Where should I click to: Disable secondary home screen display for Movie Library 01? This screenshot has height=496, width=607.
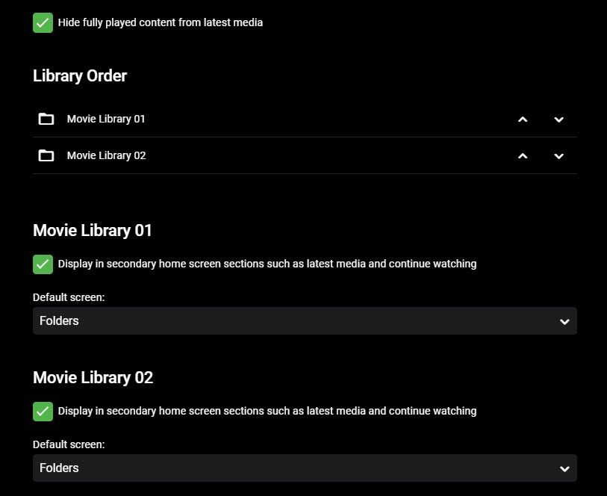click(43, 264)
